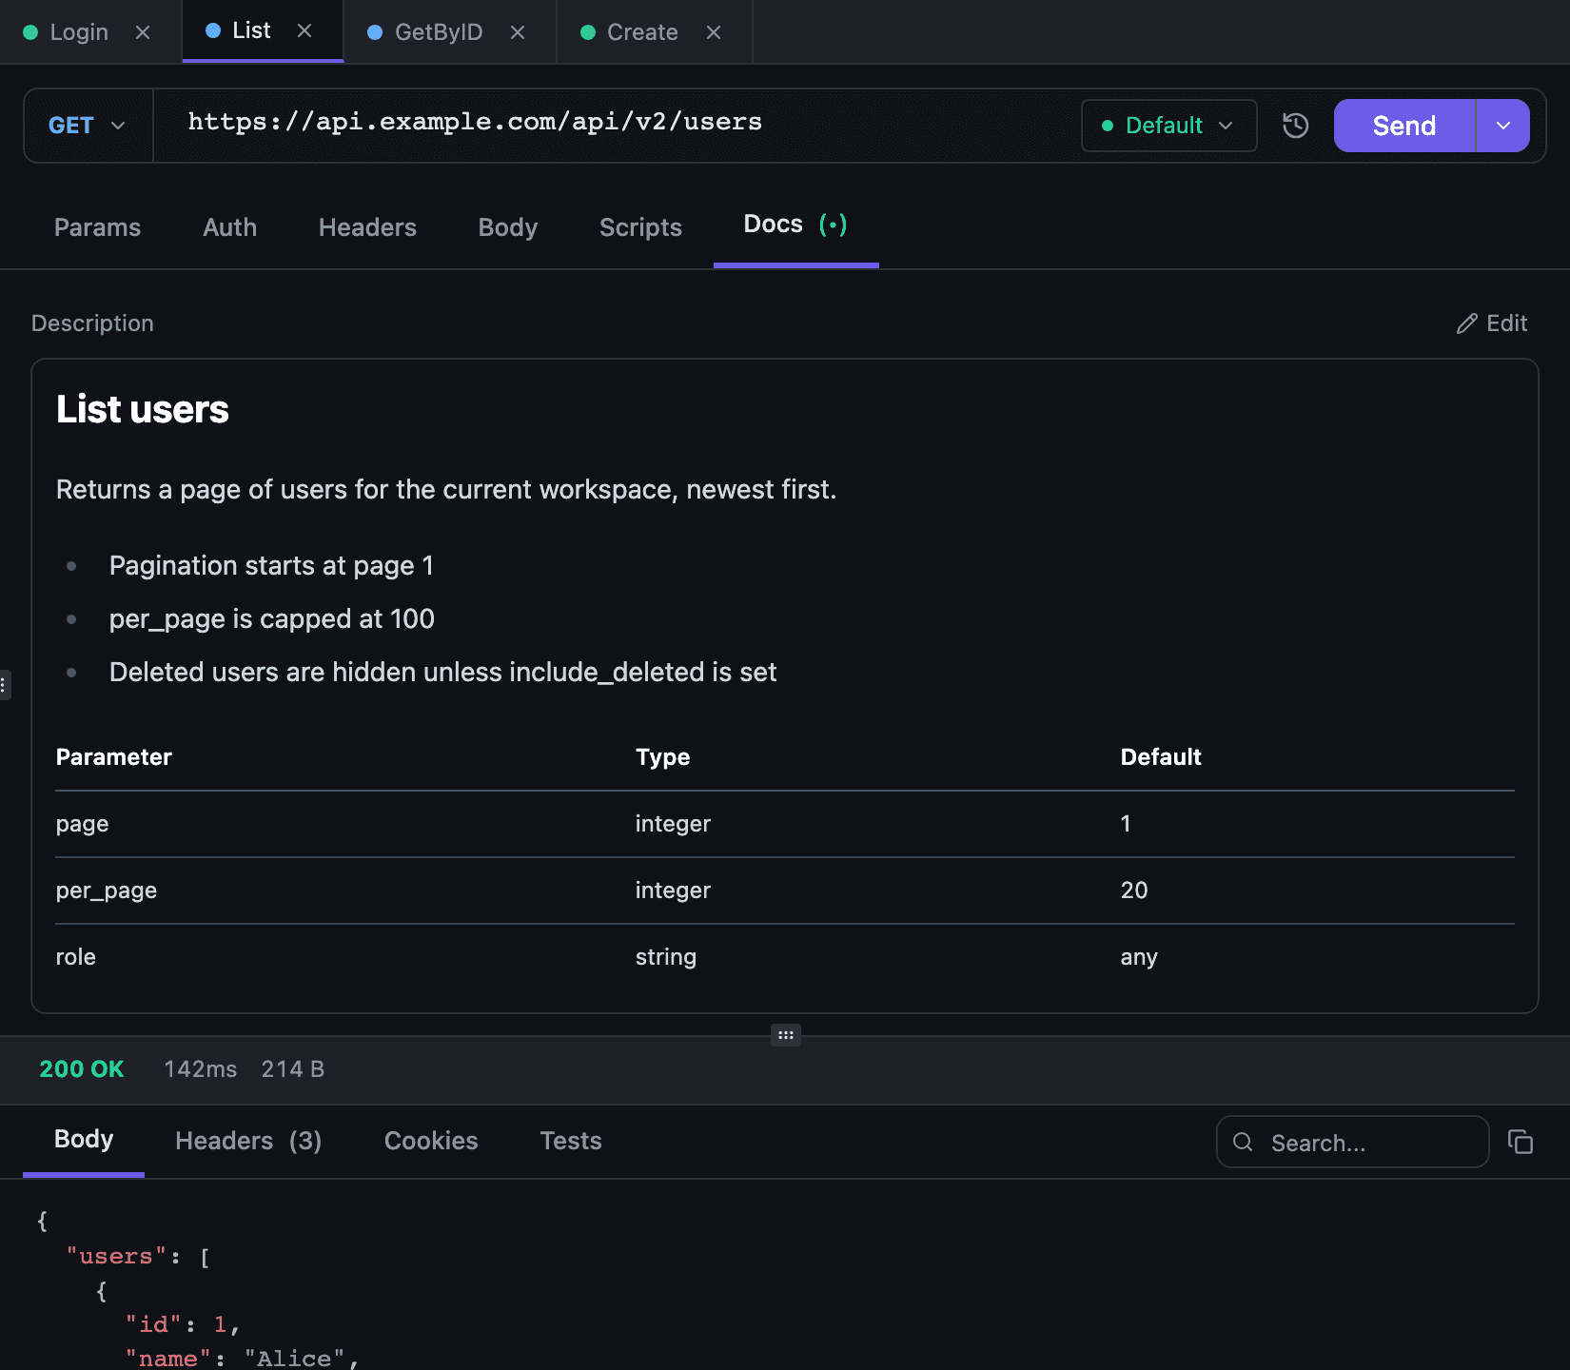Close the GetByID tab
Viewport: 1570px width, 1370px height.
518,32
